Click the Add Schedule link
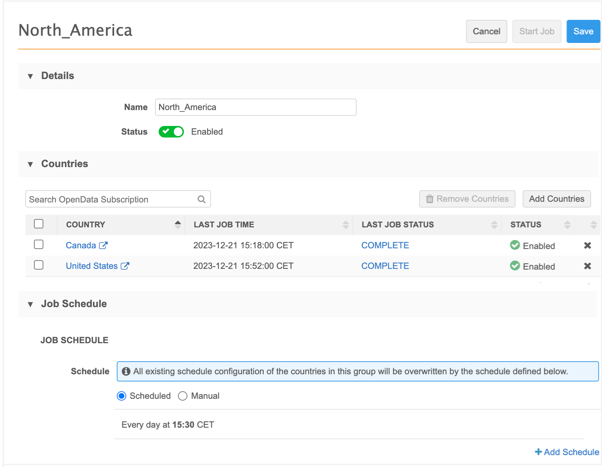The width and height of the screenshot is (602, 467). pos(567,452)
